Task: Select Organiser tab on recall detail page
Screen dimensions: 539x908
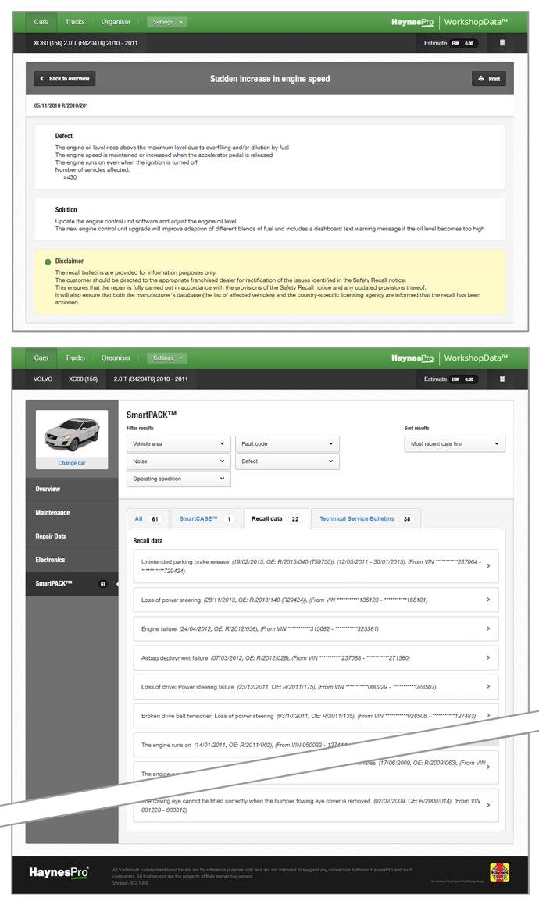Action: (x=116, y=22)
